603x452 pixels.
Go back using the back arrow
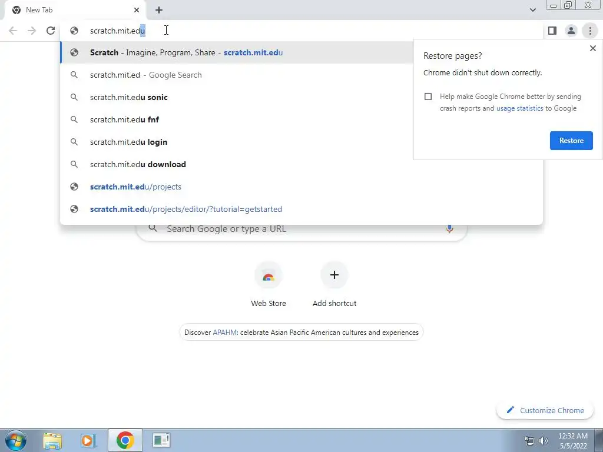tap(13, 31)
